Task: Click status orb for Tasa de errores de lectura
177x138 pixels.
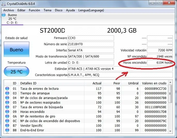Action: 7,88
